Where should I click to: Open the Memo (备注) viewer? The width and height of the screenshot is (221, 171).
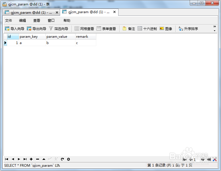[129, 29]
